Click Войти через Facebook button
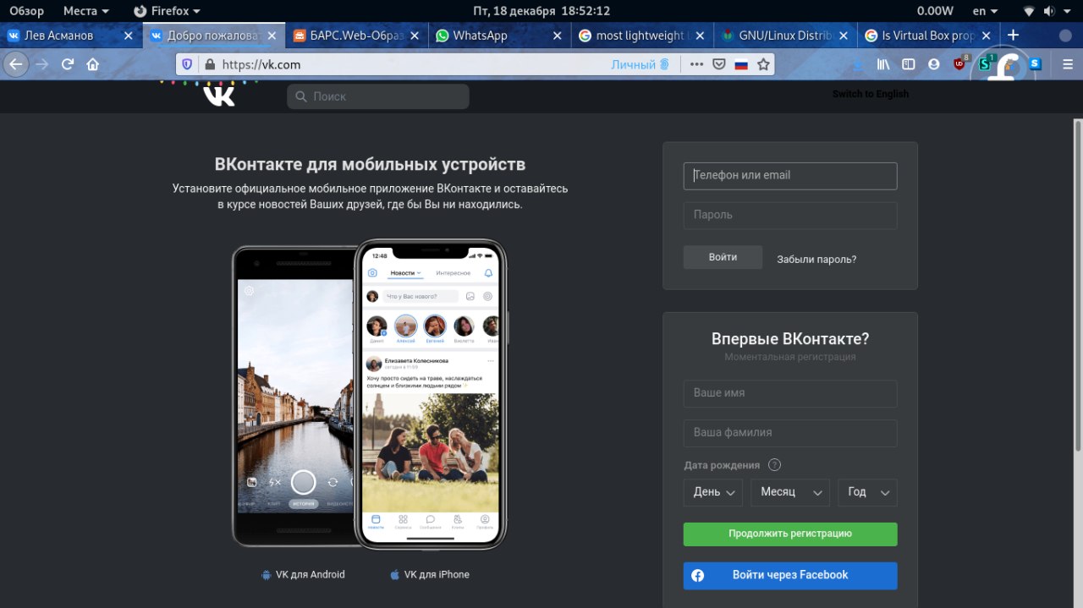 pyautogui.click(x=790, y=576)
